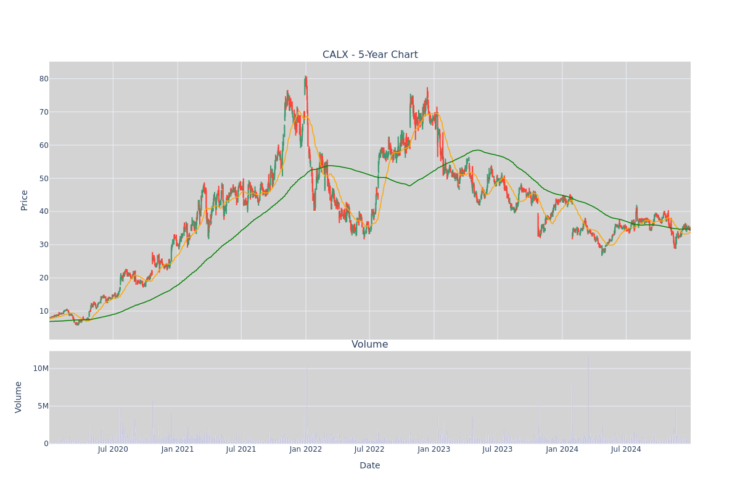Click the Jul 2021 date tick
740x493 pixels.
(241, 449)
